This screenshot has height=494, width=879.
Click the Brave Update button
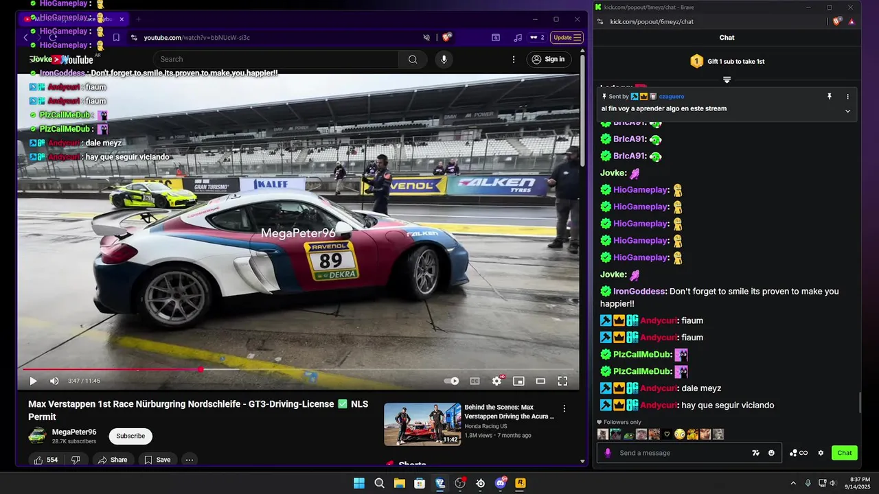[567, 38]
